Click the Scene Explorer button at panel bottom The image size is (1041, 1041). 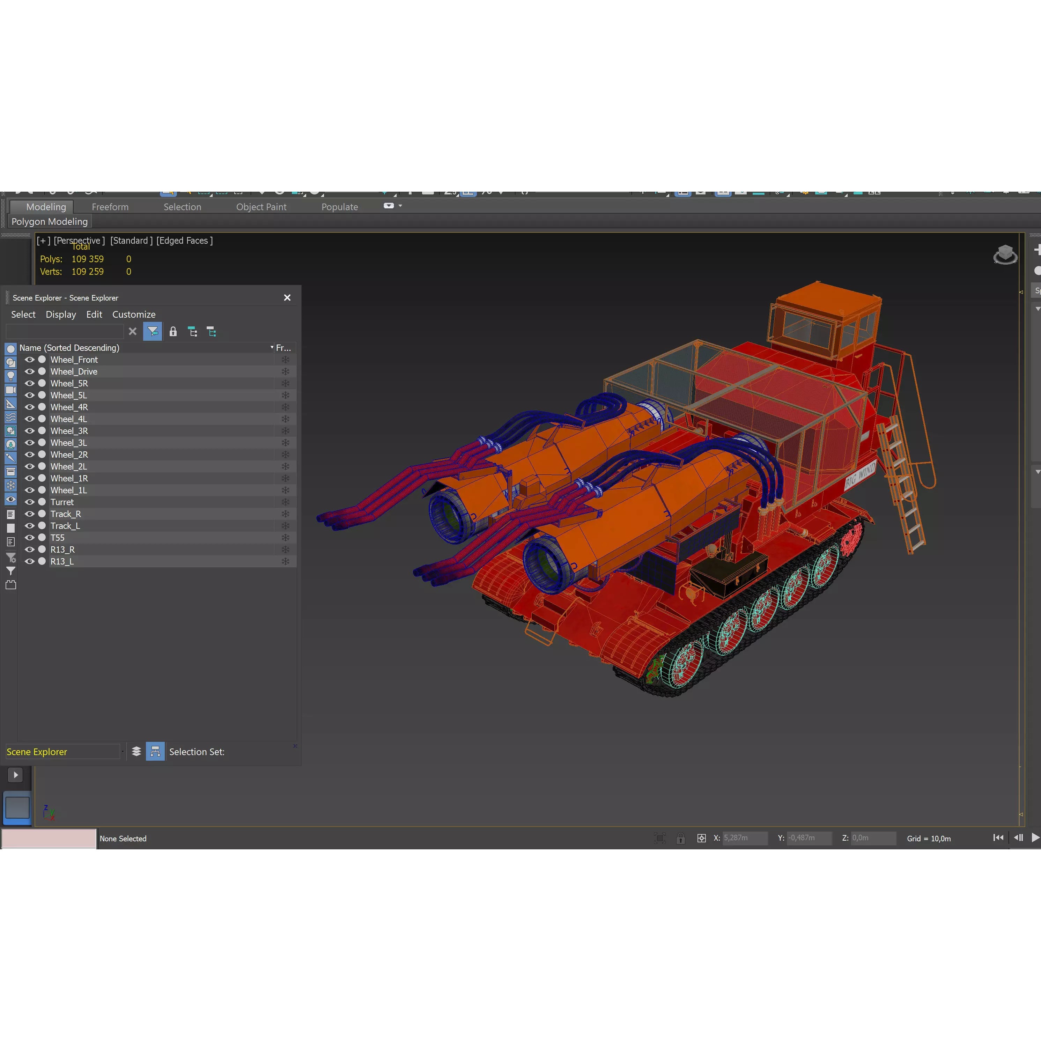coord(37,751)
